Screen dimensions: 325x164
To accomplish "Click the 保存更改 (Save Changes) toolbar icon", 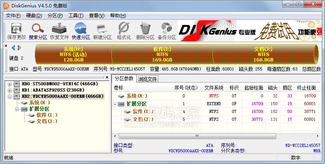I will [x=16, y=31].
